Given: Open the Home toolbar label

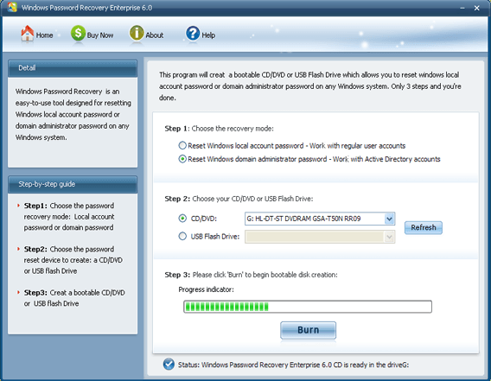Looking at the screenshot, I should (44, 35).
